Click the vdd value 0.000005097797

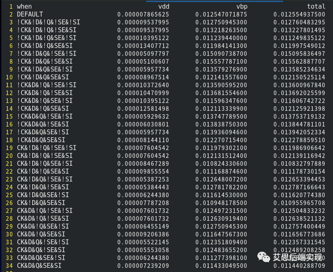[x=143, y=54]
